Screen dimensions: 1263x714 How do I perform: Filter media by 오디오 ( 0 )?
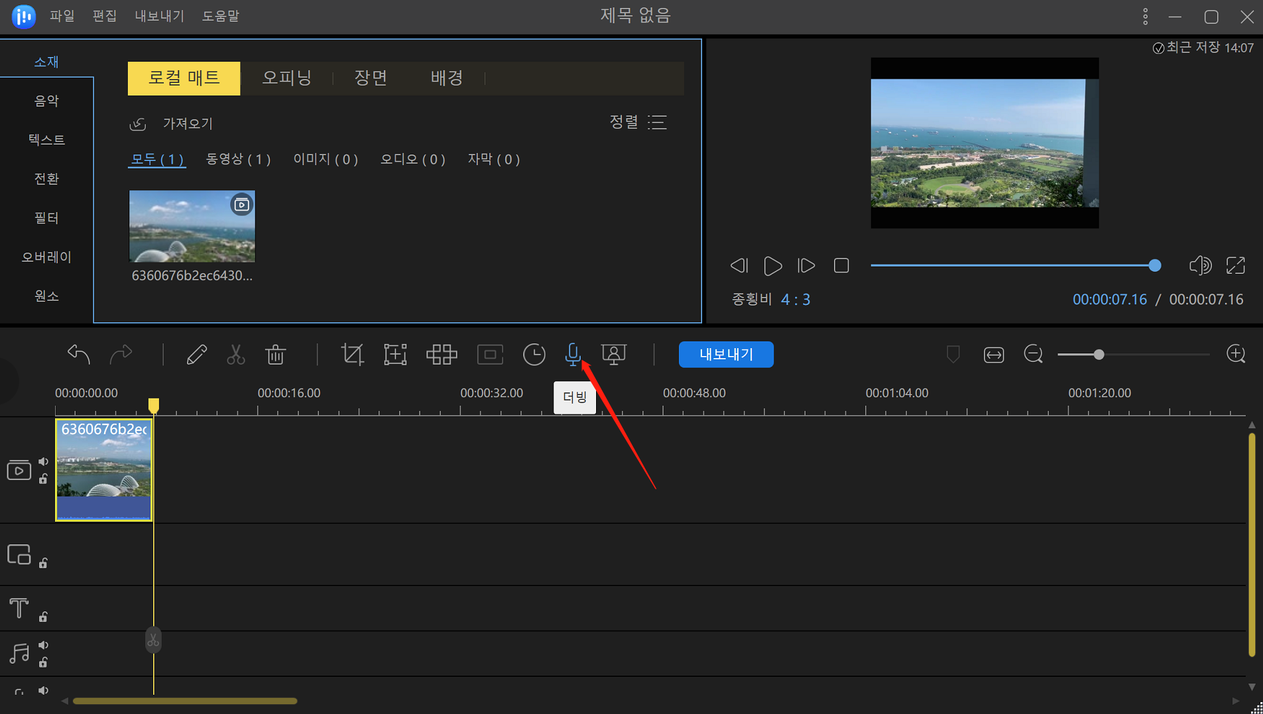pos(412,159)
